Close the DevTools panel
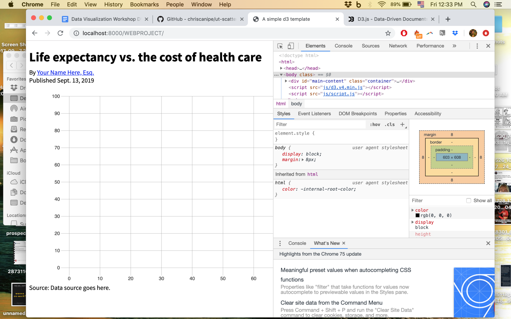This screenshot has width=511, height=319. click(x=488, y=46)
